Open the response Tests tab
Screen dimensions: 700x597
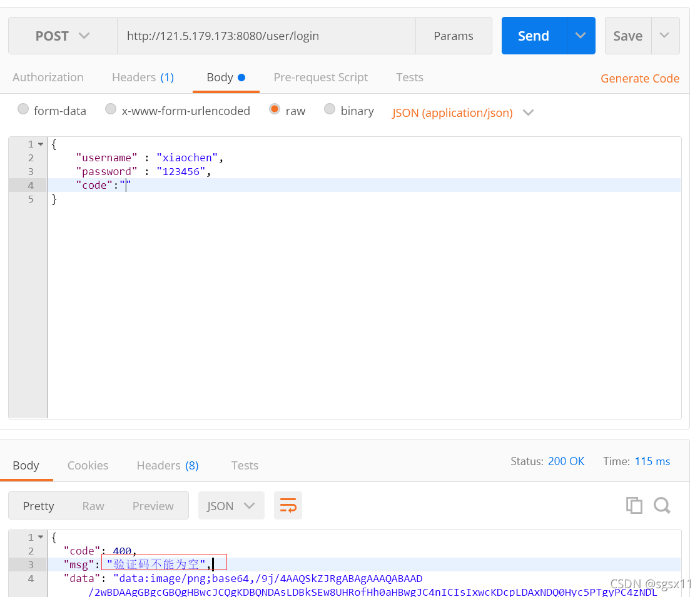click(x=245, y=465)
